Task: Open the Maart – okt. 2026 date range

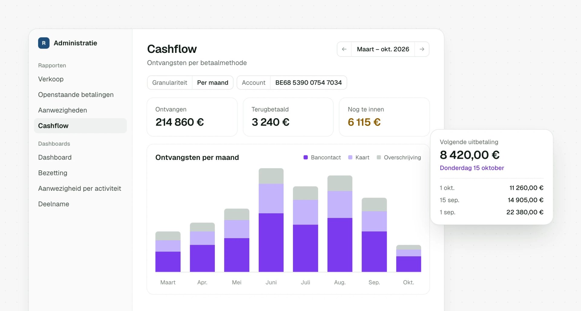Action: (383, 49)
